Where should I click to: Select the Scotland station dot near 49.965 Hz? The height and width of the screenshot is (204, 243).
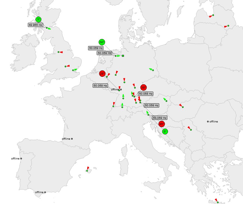pyautogui.click(x=47, y=28)
